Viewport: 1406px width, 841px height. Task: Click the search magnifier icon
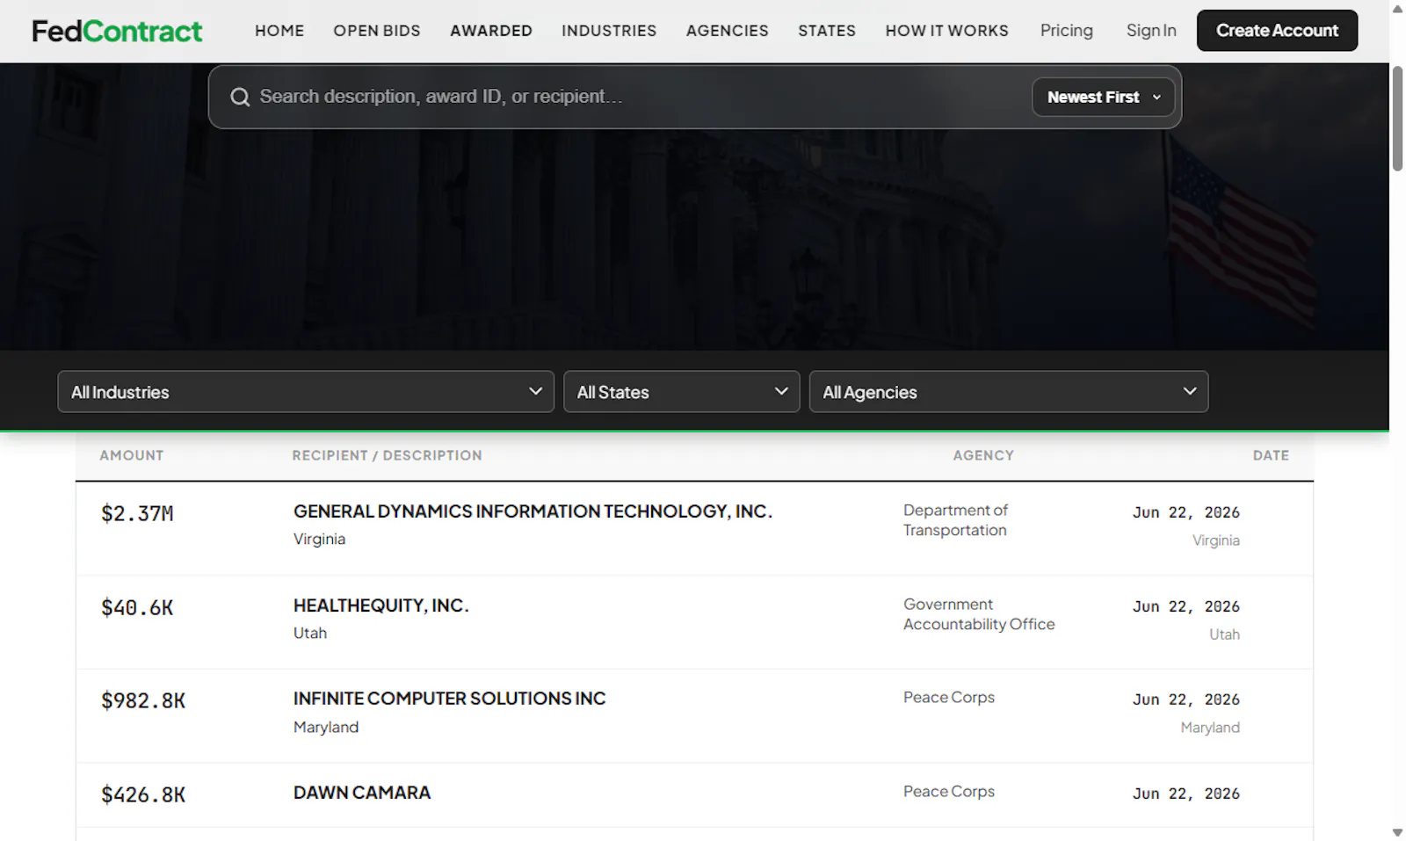pos(240,97)
